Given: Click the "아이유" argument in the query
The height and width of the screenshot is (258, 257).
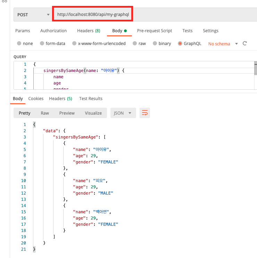Looking at the screenshot, I should 109,71.
